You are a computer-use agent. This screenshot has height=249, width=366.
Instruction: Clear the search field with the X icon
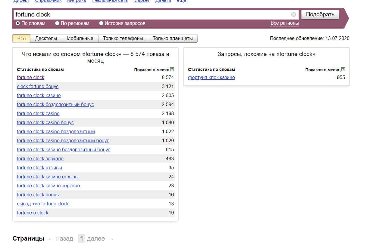pyautogui.click(x=293, y=14)
